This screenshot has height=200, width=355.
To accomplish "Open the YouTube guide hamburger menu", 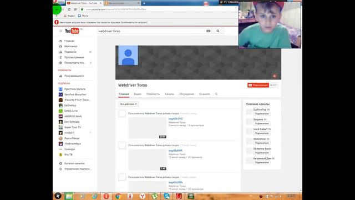I will point(60,31).
